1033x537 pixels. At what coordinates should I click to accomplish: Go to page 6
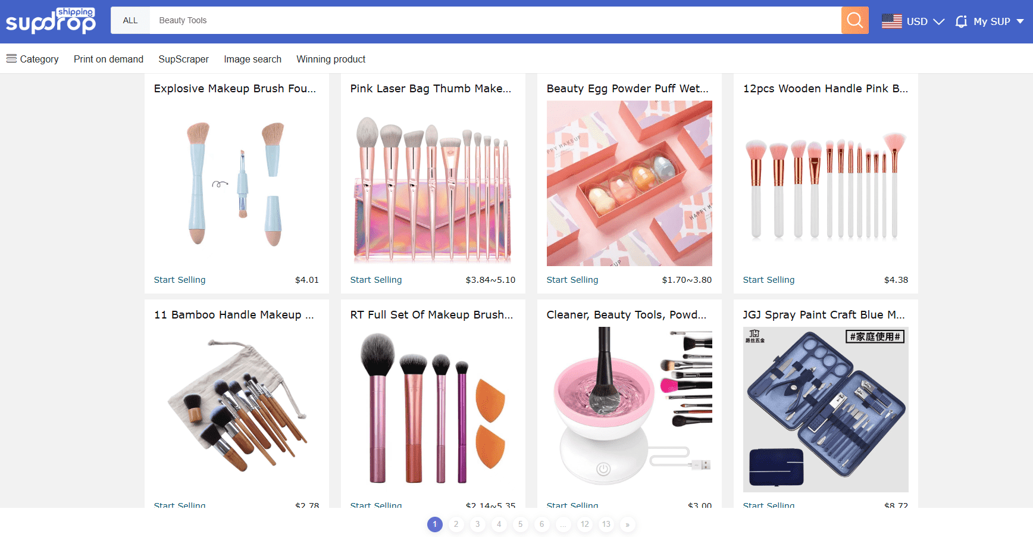pos(542,524)
